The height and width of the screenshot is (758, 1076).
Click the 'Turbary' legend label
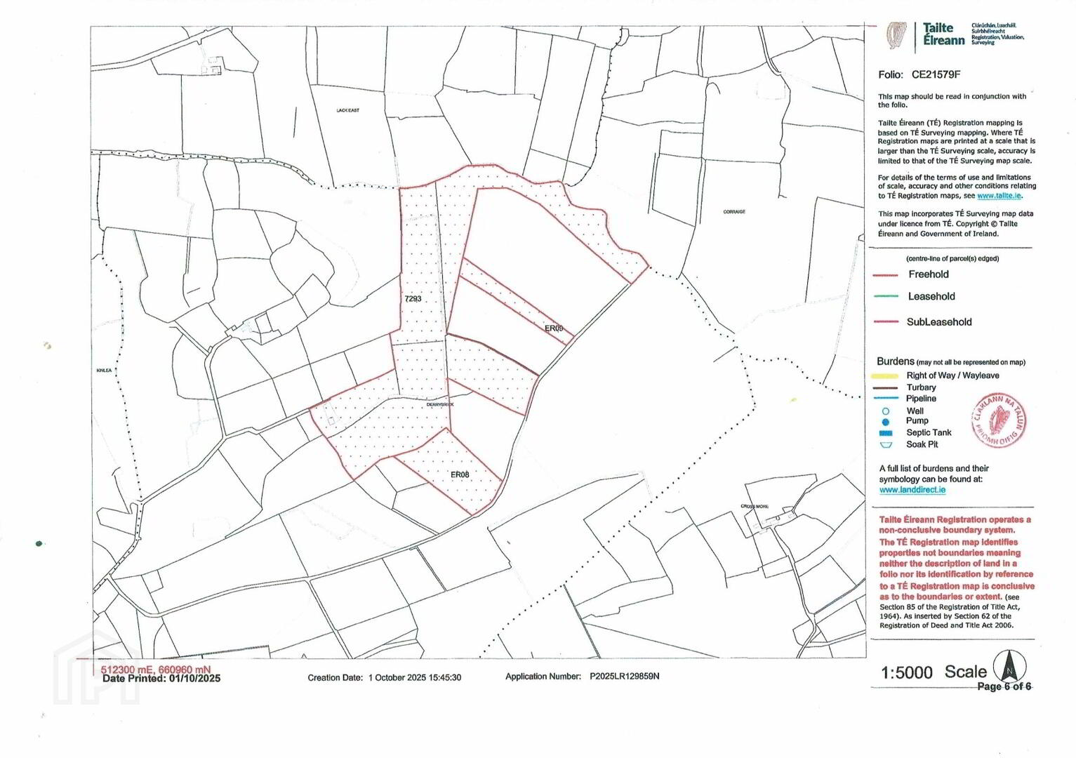click(921, 387)
